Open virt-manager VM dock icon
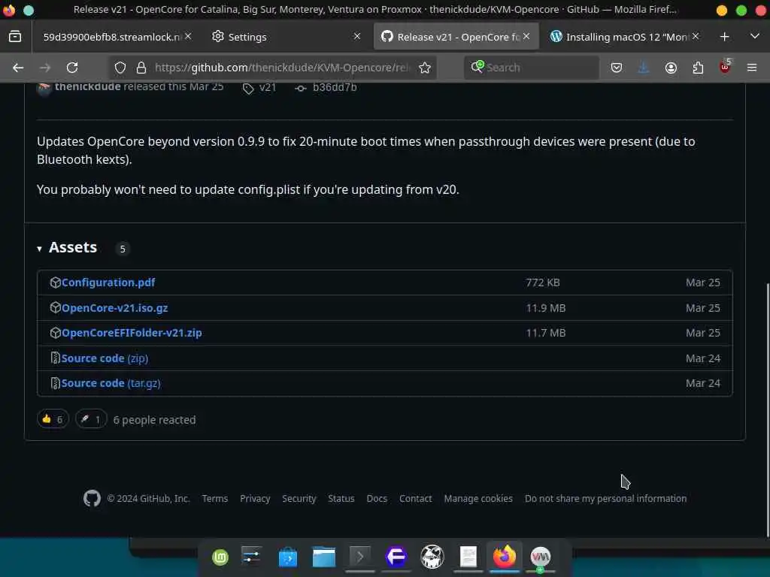The image size is (770, 577). tap(541, 557)
